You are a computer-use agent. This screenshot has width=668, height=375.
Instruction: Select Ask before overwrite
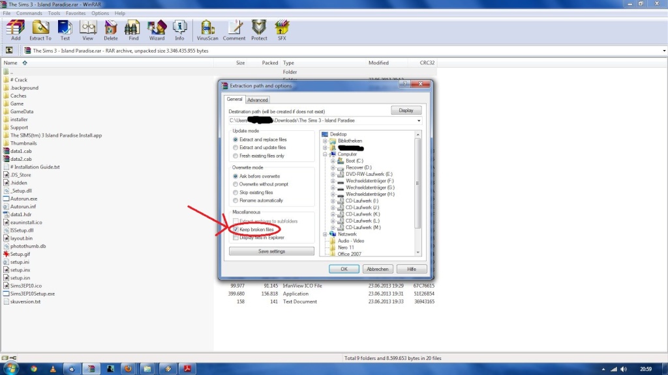click(235, 176)
